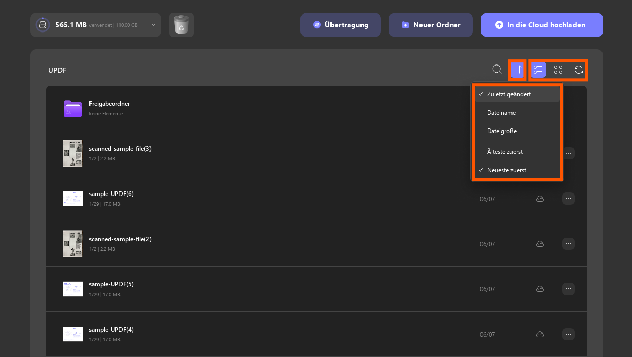This screenshot has width=632, height=357.
Task: Click the search magnifier icon
Action: coord(497,70)
